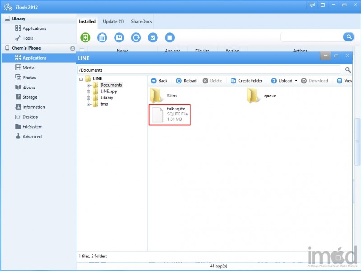Expand the LINE.app folder tree node
Image resolution: width=361 pixels, height=271 pixels.
89,92
